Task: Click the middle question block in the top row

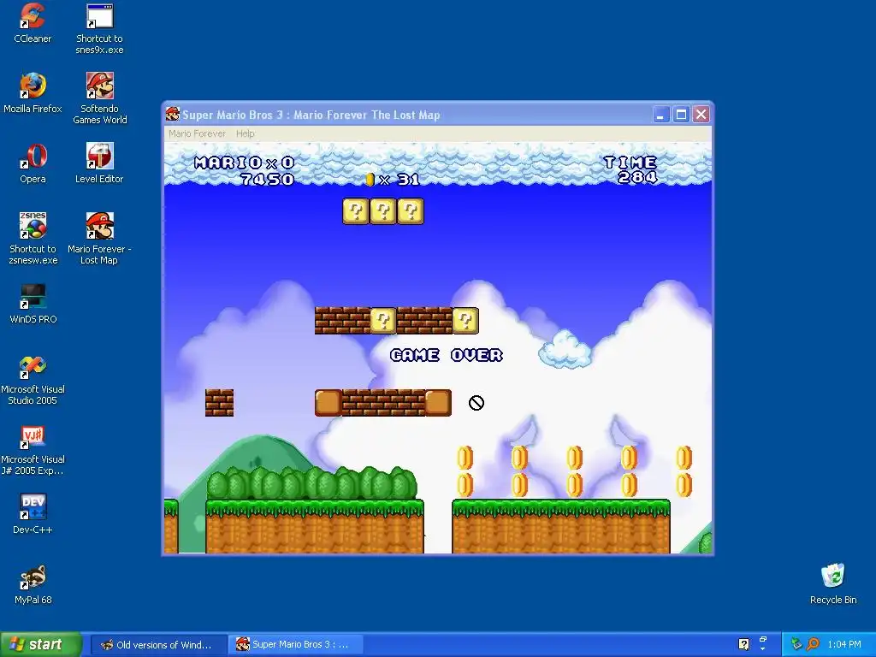Action: click(383, 211)
